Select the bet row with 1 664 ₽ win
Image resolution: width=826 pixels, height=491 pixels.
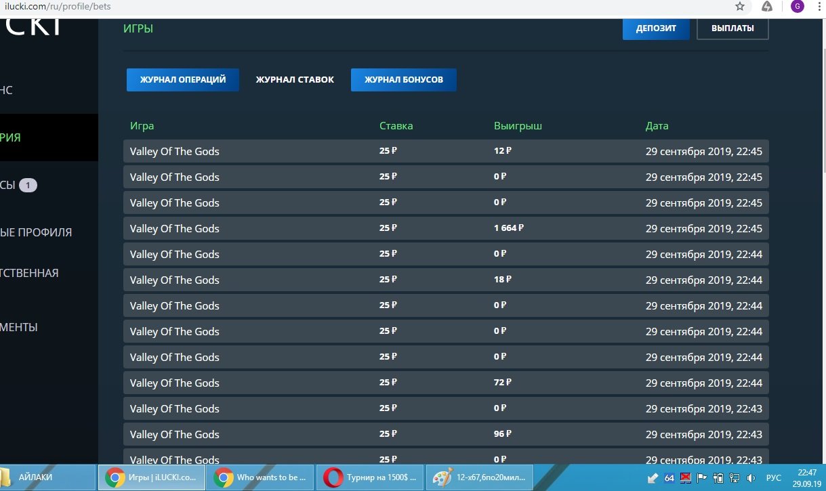(x=446, y=229)
